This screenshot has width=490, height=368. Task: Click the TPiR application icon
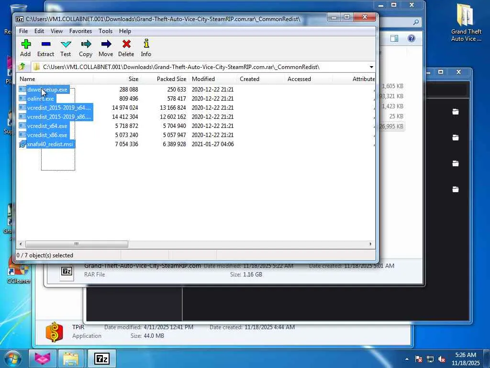(54, 332)
